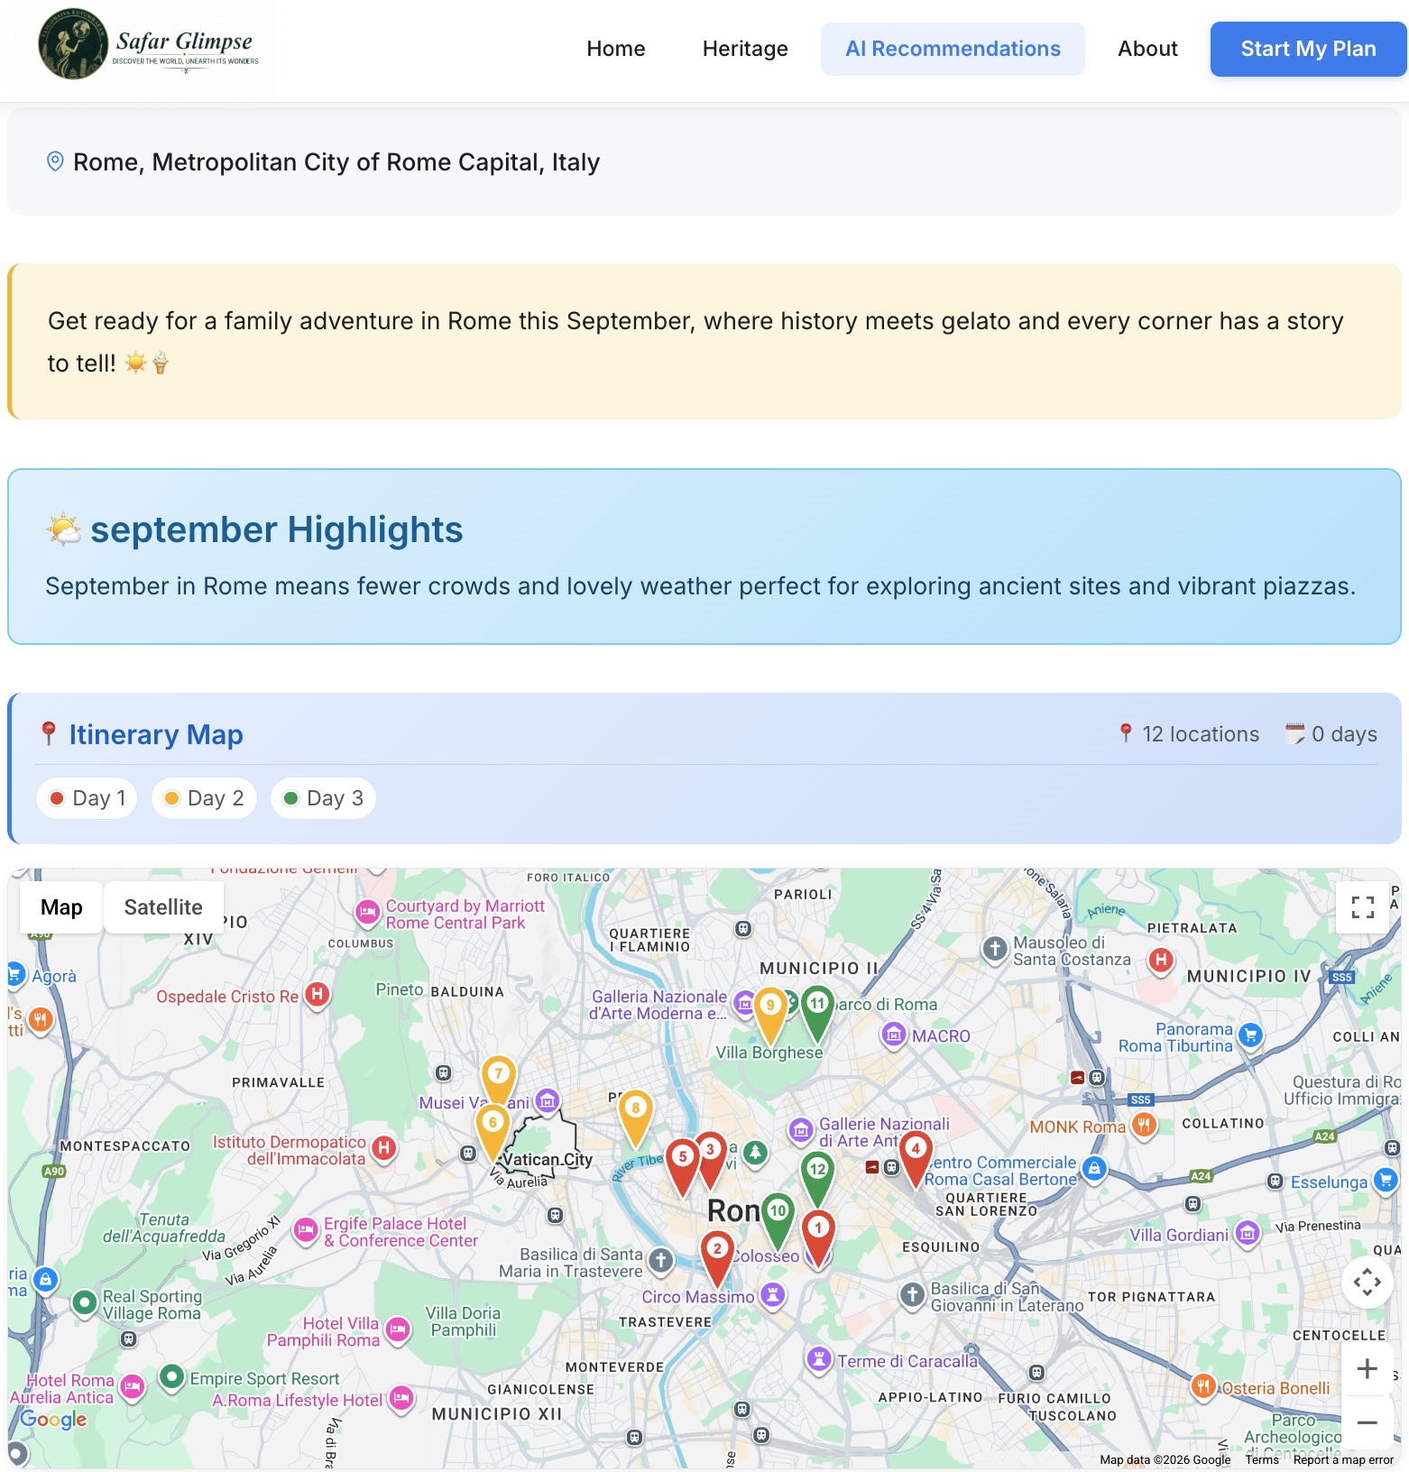The width and height of the screenshot is (1409, 1472).
Task: Click the Safar Glimpse logo
Action: 148,45
